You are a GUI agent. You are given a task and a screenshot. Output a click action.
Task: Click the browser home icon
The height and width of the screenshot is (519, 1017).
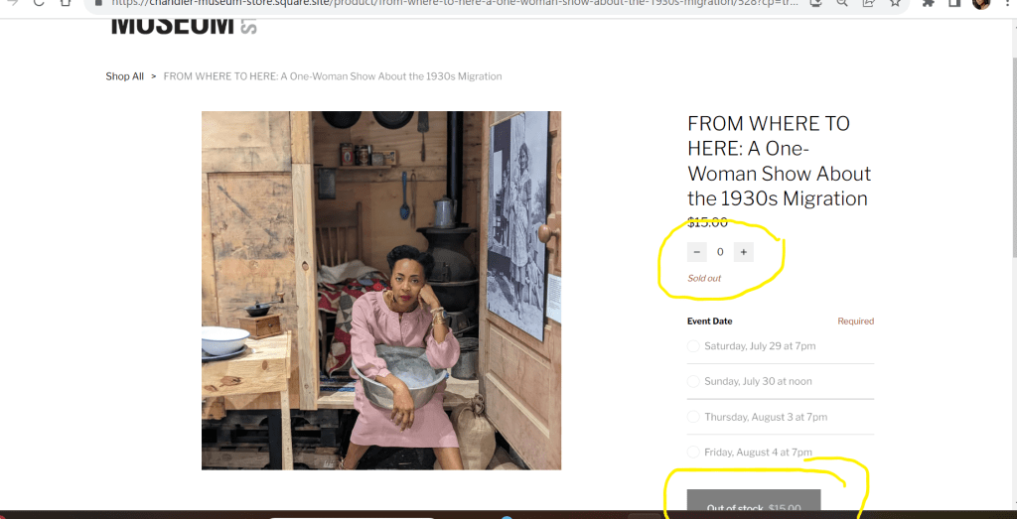point(66,4)
